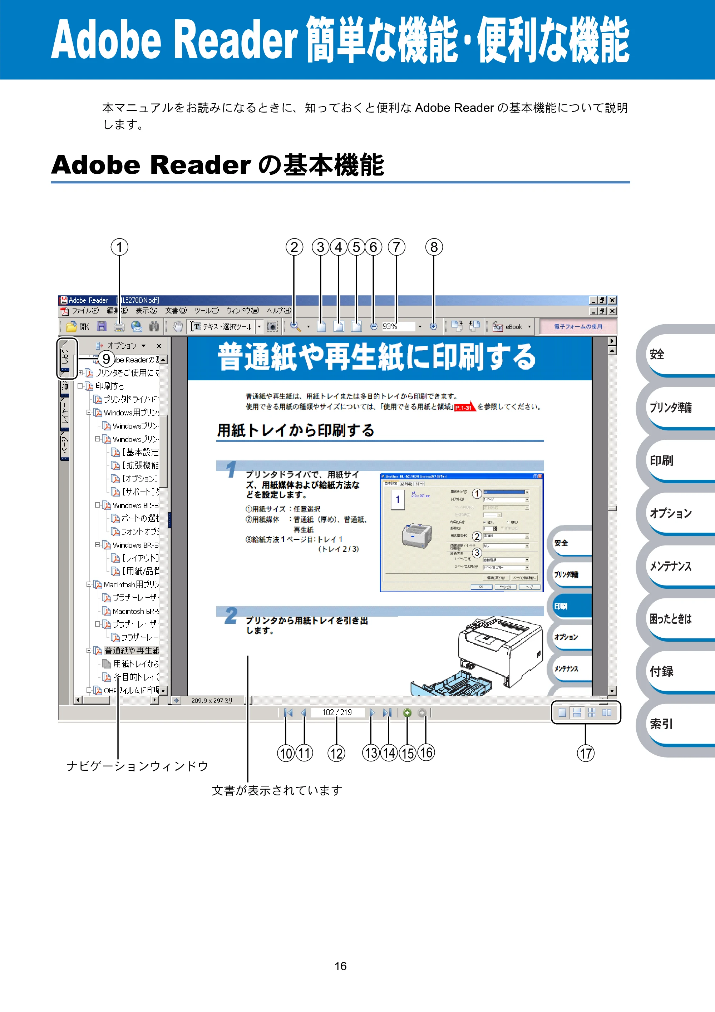Select the Zoom magnifier tool
Image resolution: width=715 pixels, height=1012 pixels.
tap(295, 327)
